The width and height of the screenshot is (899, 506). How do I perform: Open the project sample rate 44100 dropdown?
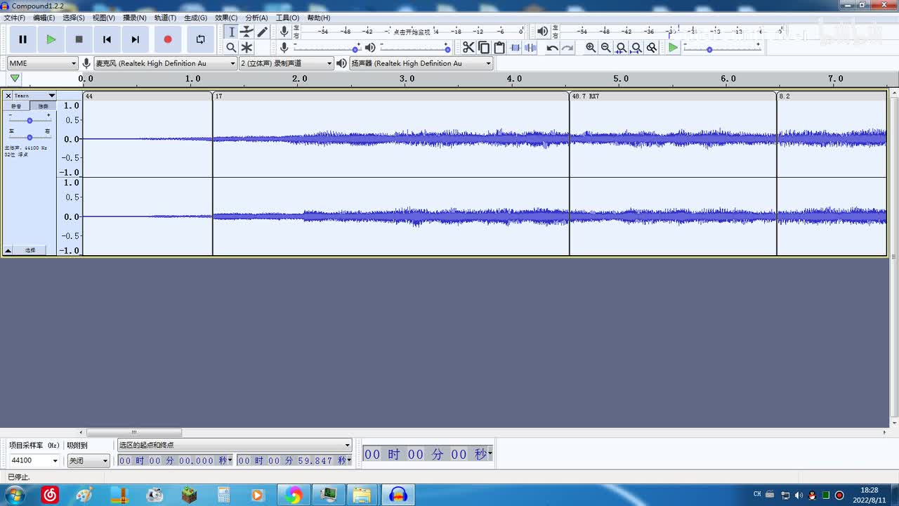point(34,461)
